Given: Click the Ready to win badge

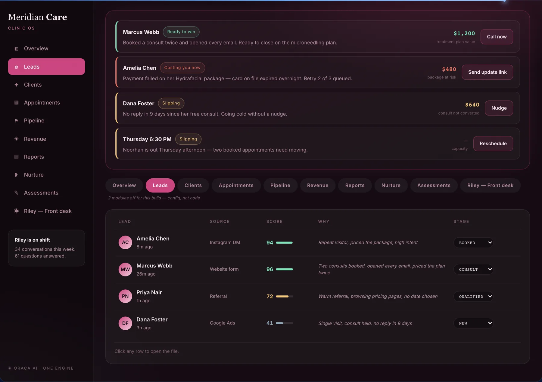Looking at the screenshot, I should click(181, 32).
